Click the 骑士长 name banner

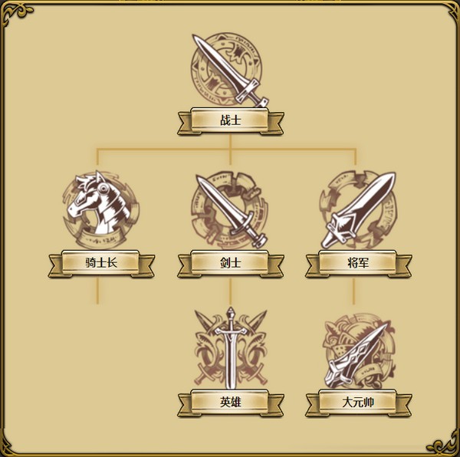101,263
